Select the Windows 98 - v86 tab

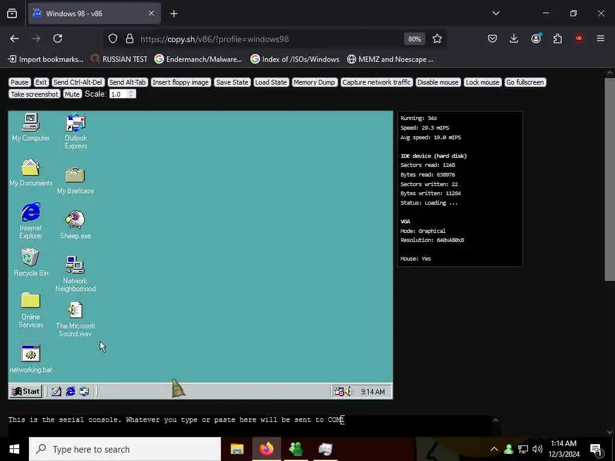94,13
